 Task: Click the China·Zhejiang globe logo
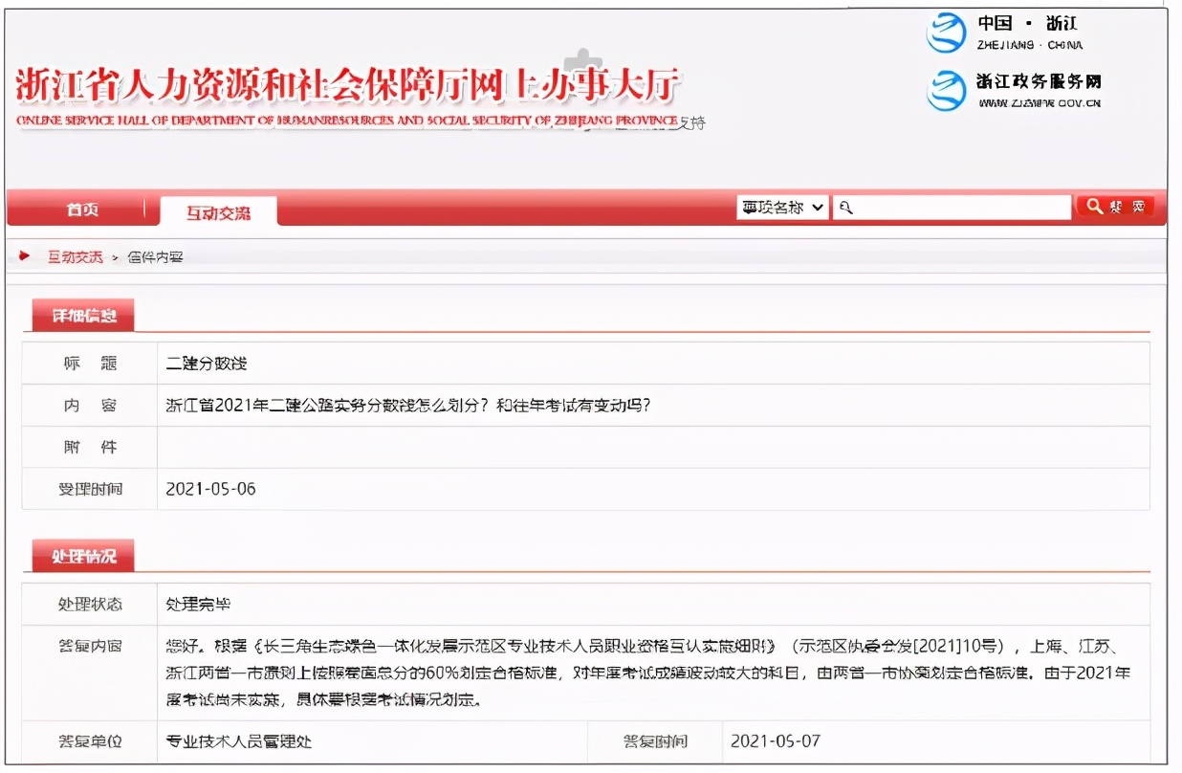(x=946, y=33)
